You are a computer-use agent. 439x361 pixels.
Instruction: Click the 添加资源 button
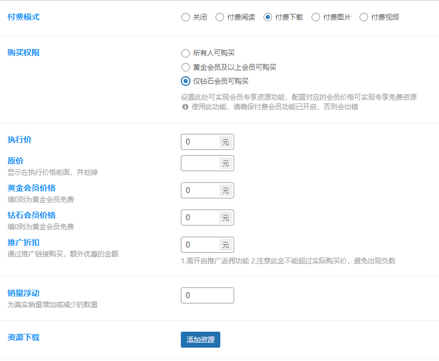(x=200, y=340)
